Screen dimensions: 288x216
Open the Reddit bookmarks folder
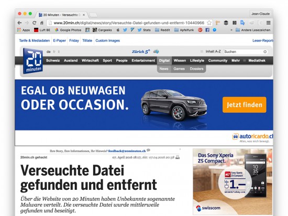pos(162,30)
